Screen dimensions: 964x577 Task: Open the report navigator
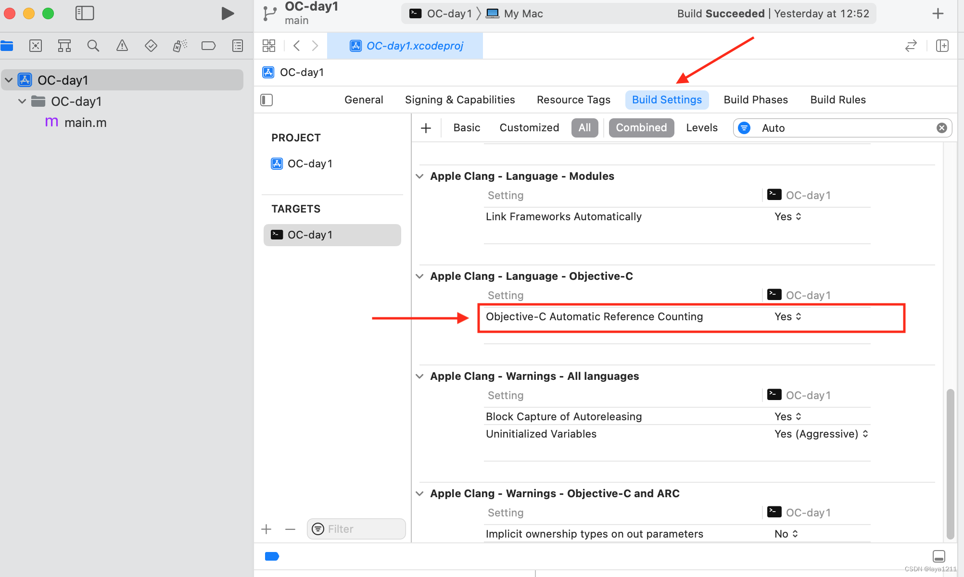coord(238,46)
